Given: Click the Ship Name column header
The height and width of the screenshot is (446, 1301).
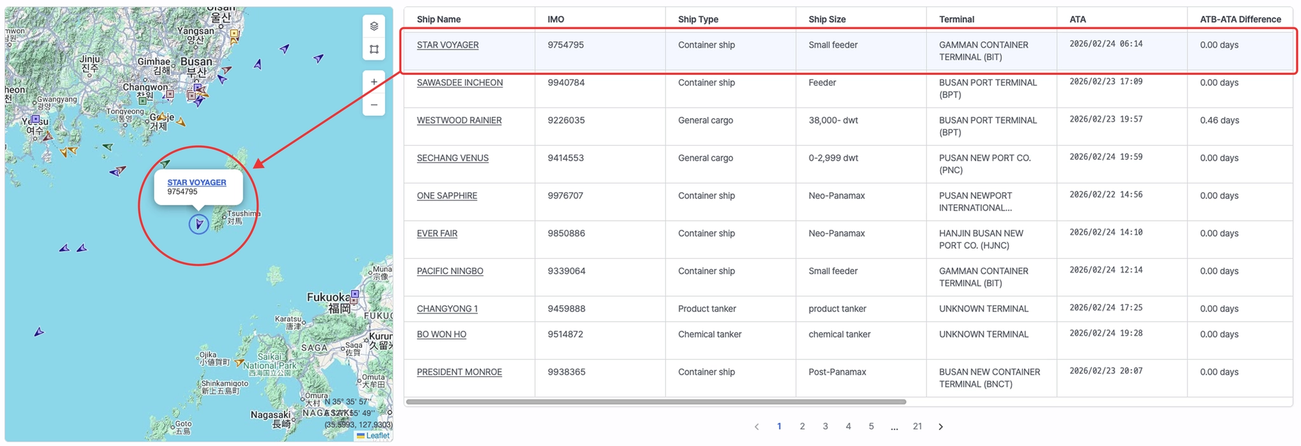Looking at the screenshot, I should (x=439, y=20).
